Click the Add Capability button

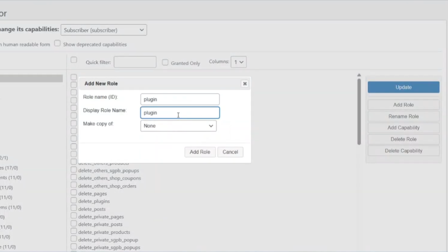tap(403, 128)
